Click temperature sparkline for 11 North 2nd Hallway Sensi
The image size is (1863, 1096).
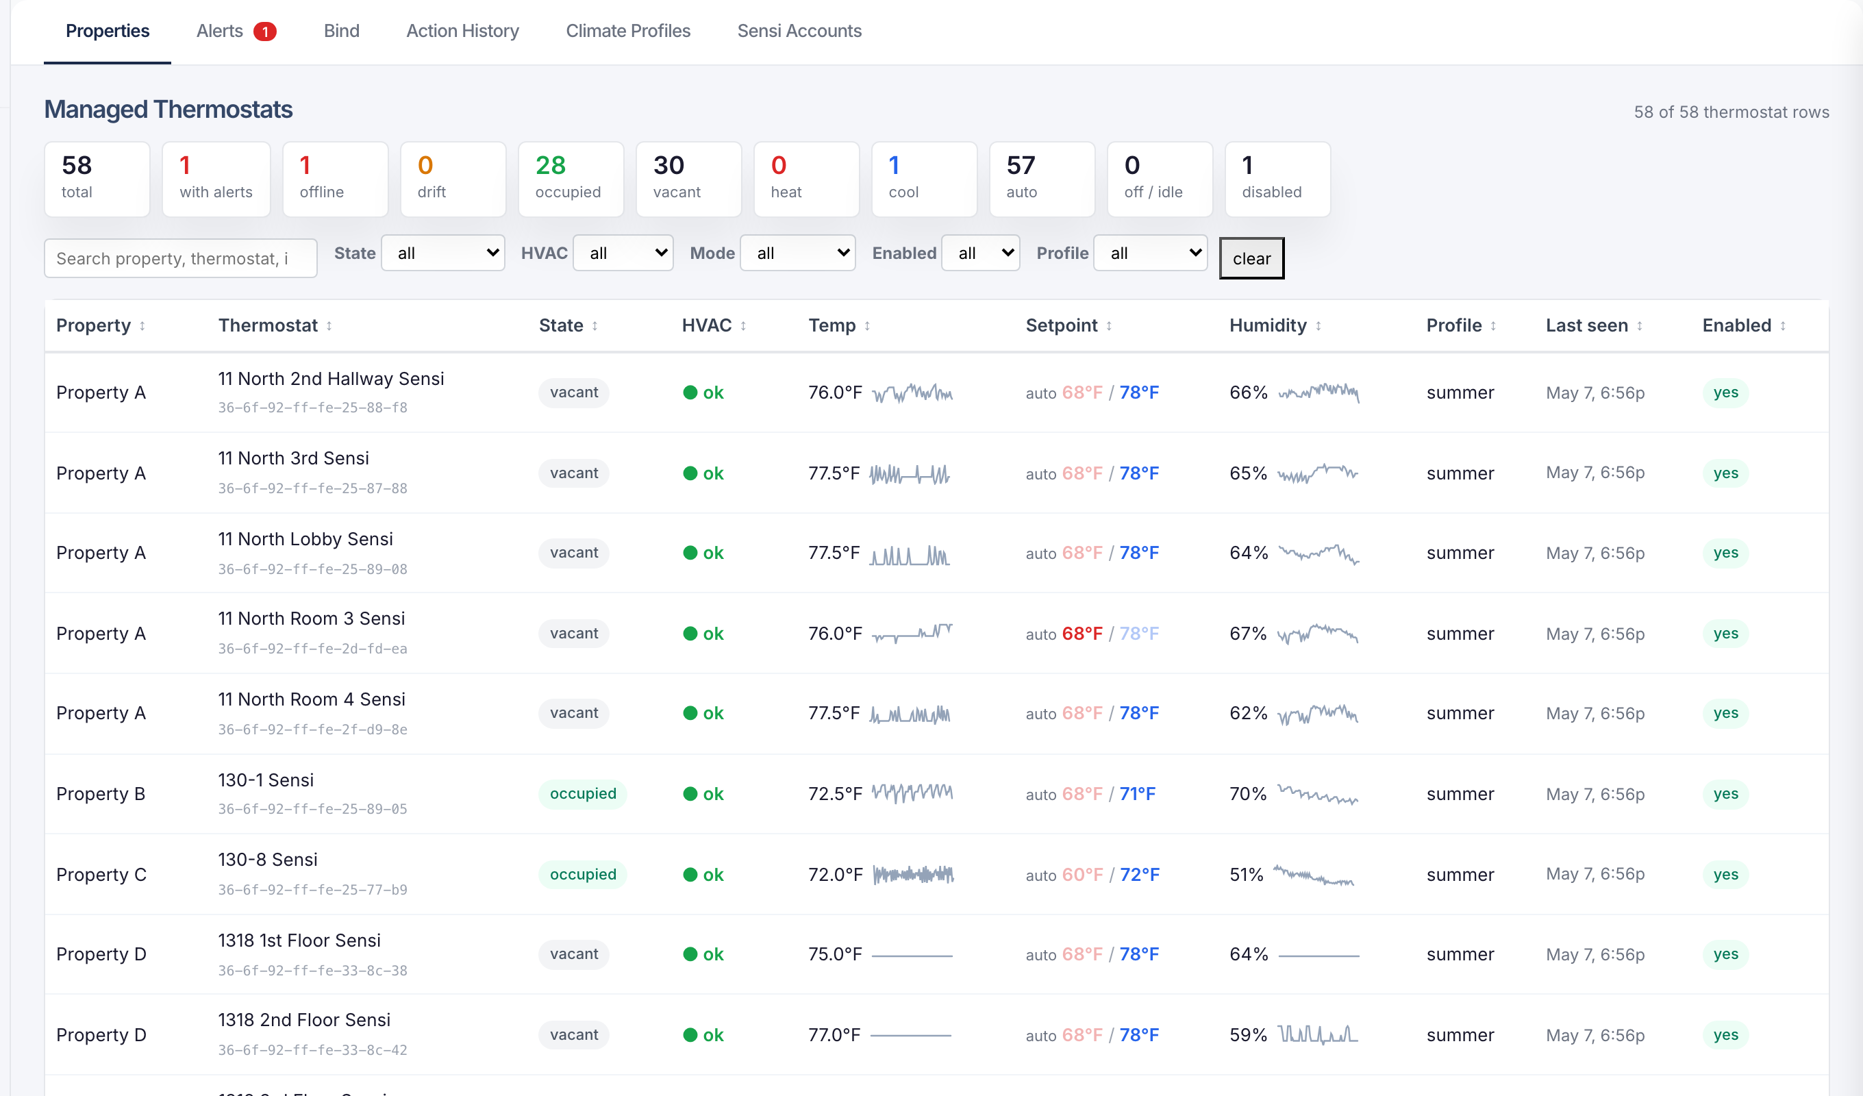point(912,393)
